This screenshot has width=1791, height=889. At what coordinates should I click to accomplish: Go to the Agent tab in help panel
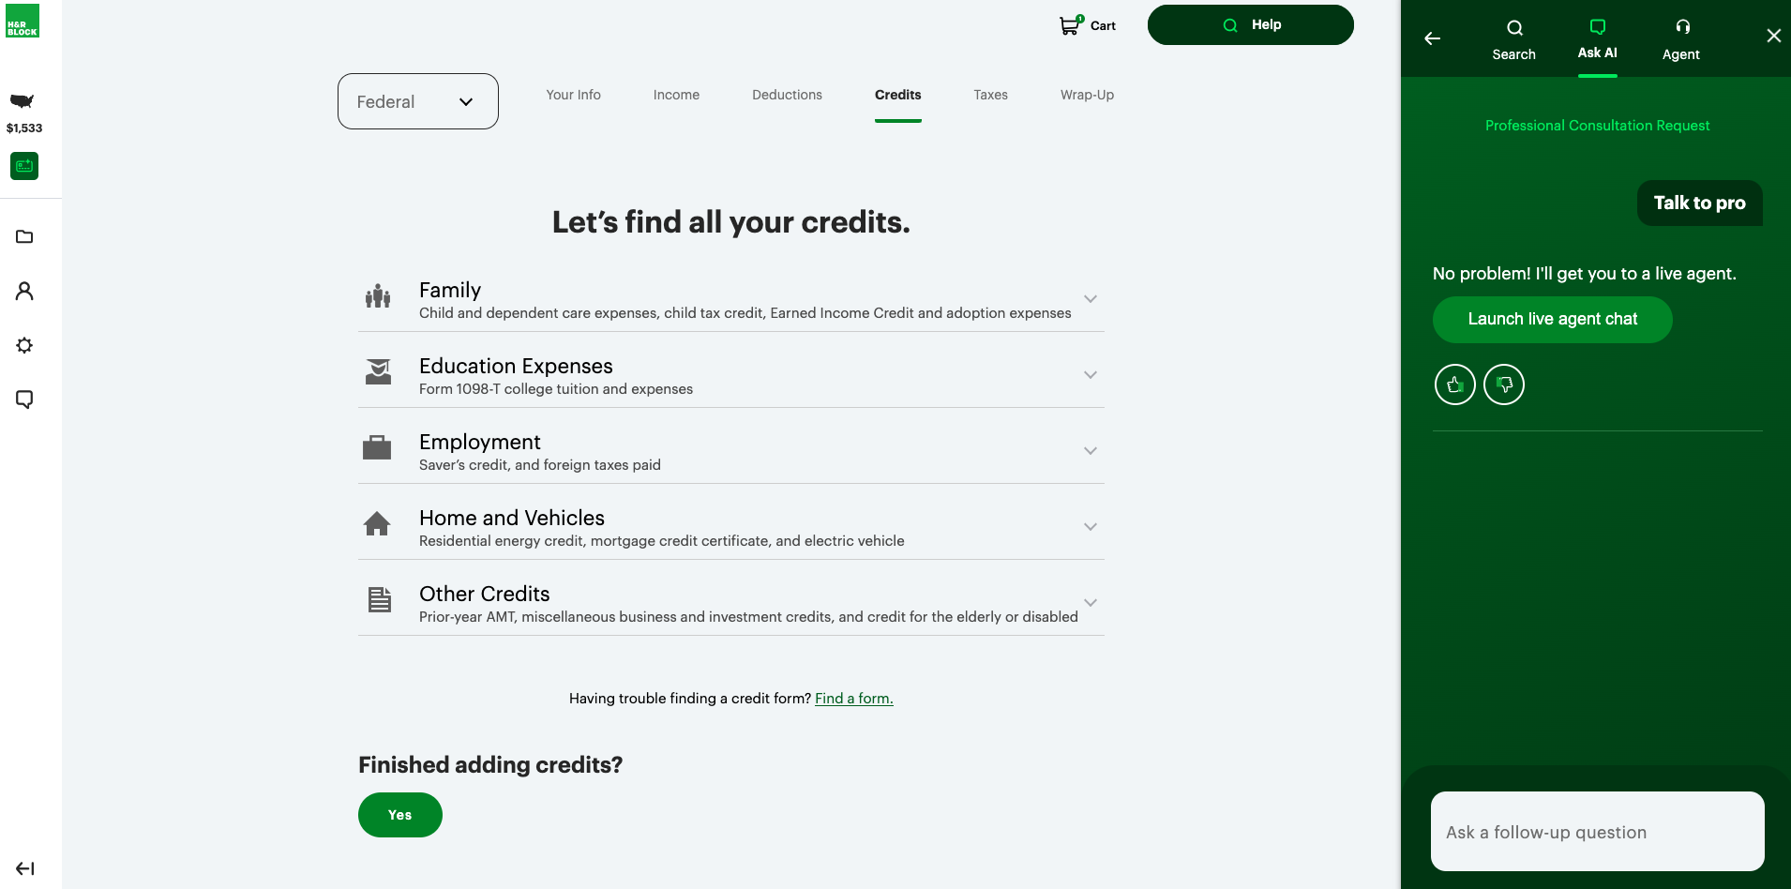1680,39
